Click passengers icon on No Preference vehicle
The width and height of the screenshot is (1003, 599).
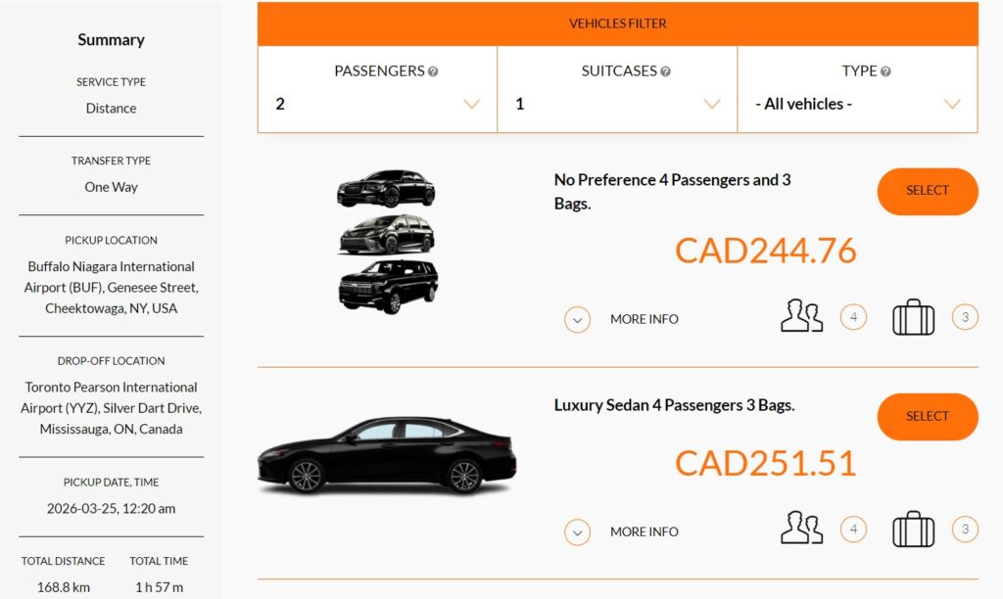[x=801, y=317]
